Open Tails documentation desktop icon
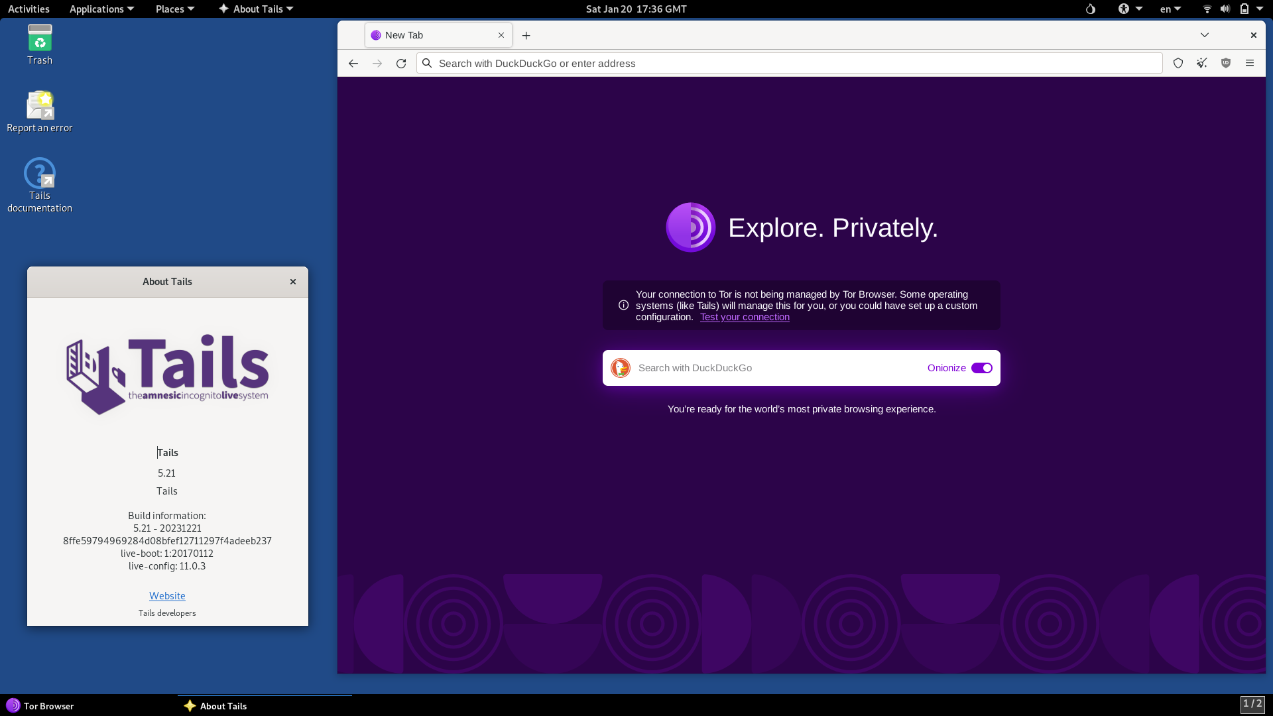The height and width of the screenshot is (716, 1273). [x=40, y=184]
